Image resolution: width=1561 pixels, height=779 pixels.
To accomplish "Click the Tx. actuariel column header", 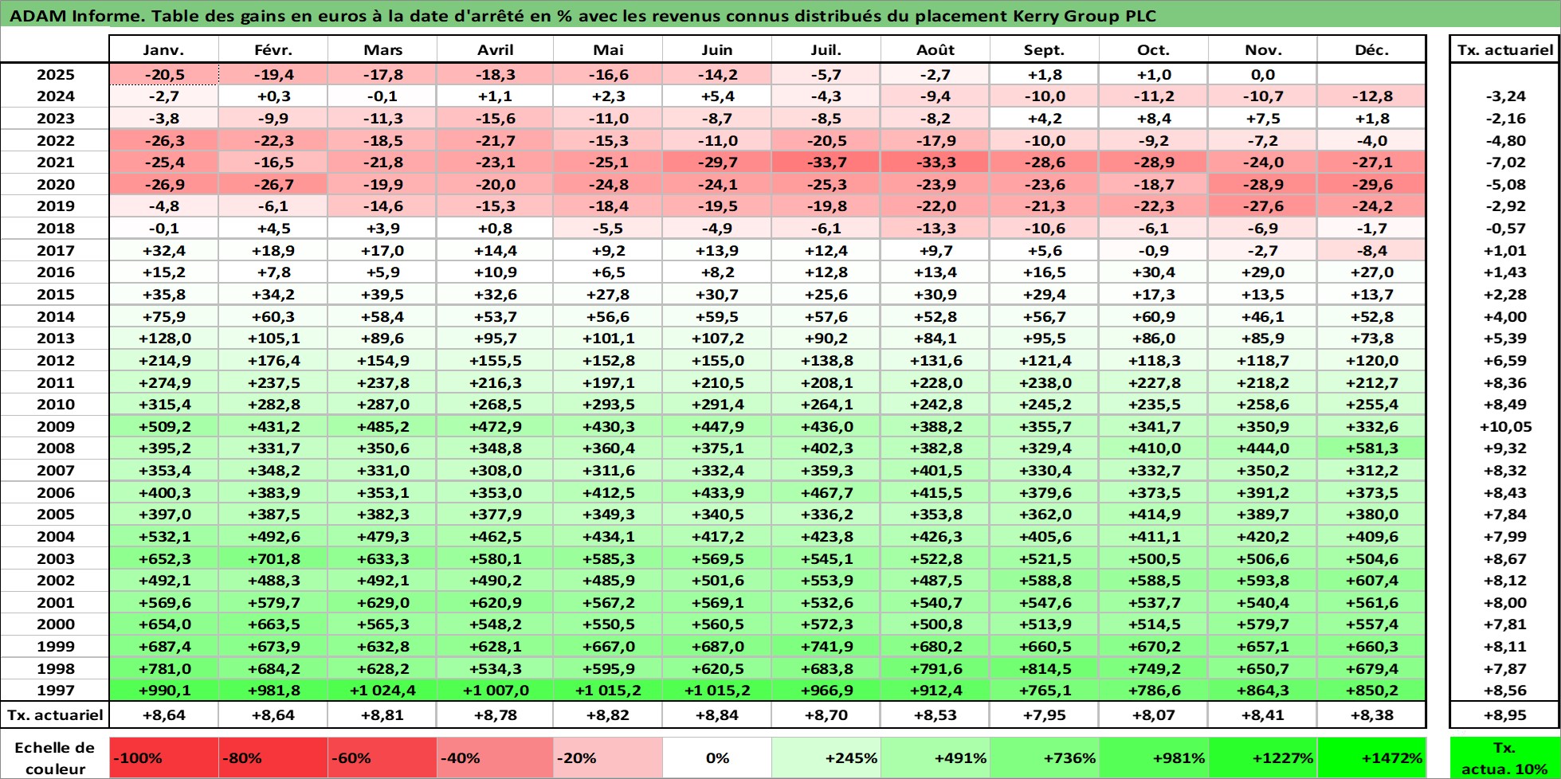I will pyautogui.click(x=1504, y=49).
